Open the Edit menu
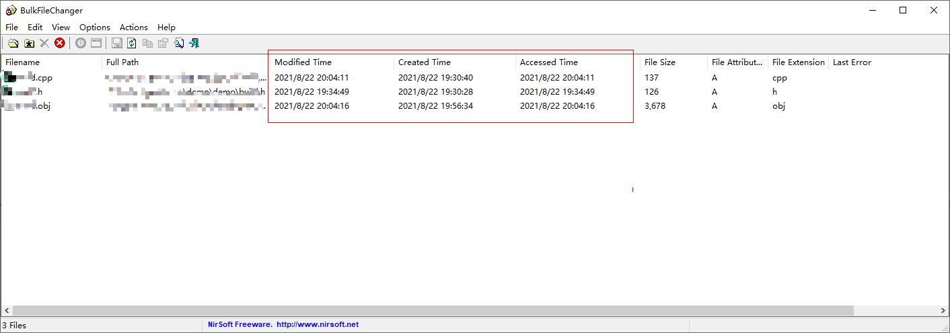Screen dimensions: 950x333 35,28
